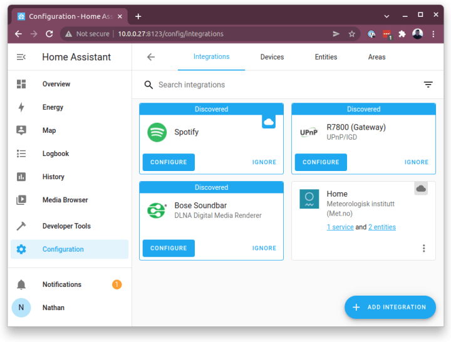451x342 pixels.
Task: Reload the page in browser
Action: pyautogui.click(x=49, y=34)
